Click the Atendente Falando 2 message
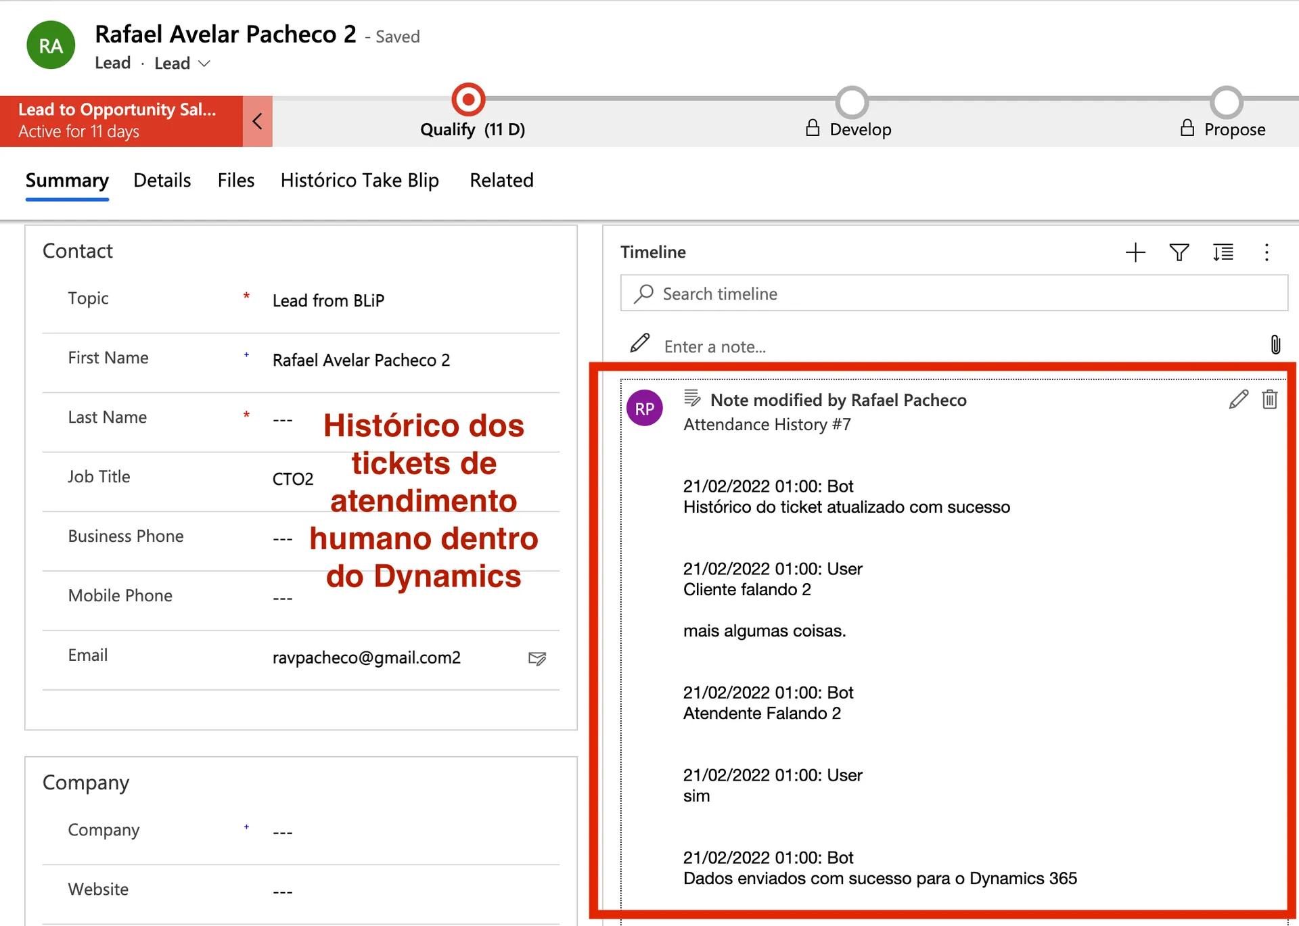Screen dimensions: 1299x926 [762, 714]
